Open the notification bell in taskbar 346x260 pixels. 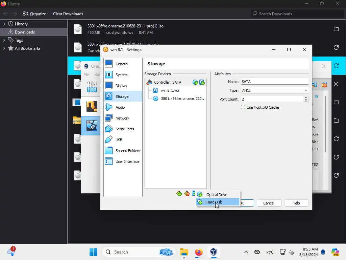(323, 252)
